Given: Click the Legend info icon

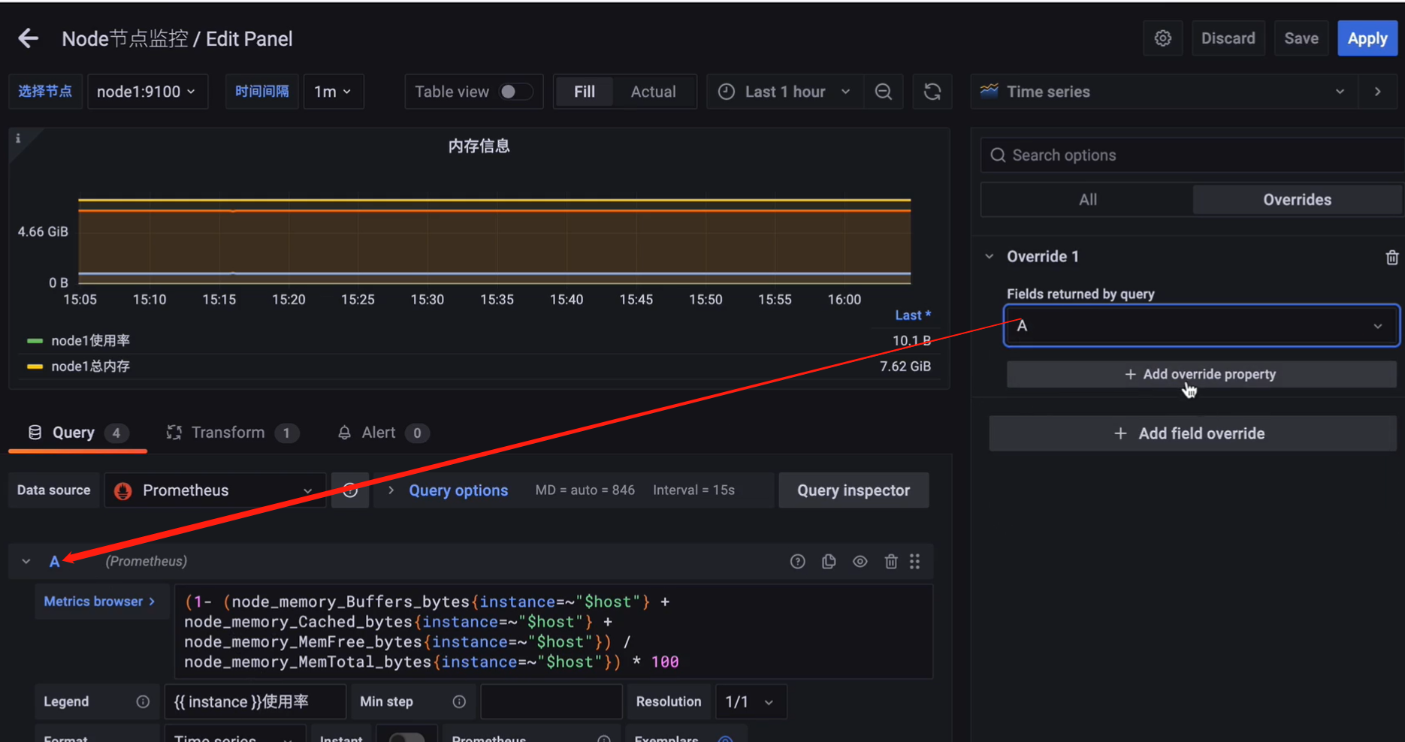Looking at the screenshot, I should pos(143,701).
